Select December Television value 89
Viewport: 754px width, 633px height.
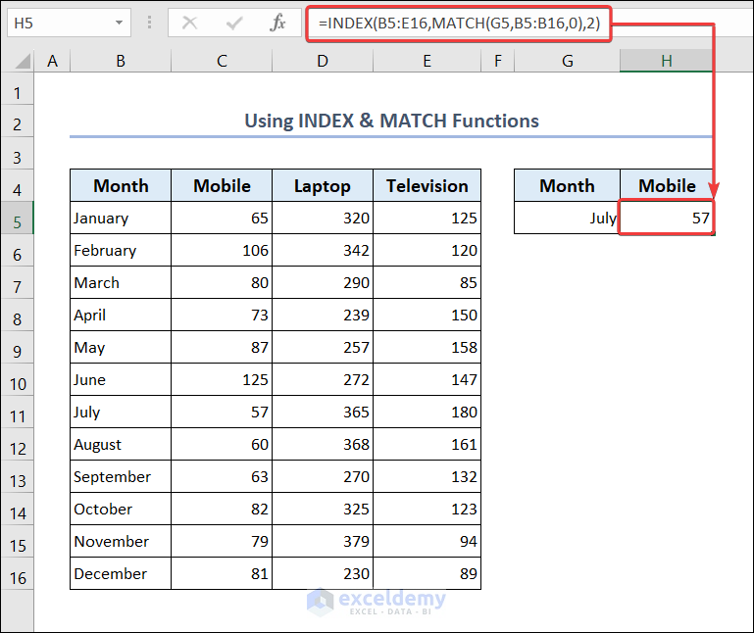(x=427, y=573)
